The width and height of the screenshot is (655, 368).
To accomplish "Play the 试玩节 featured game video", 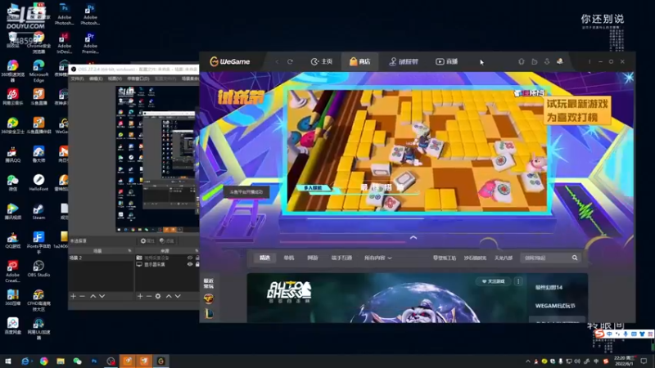I will (x=417, y=150).
